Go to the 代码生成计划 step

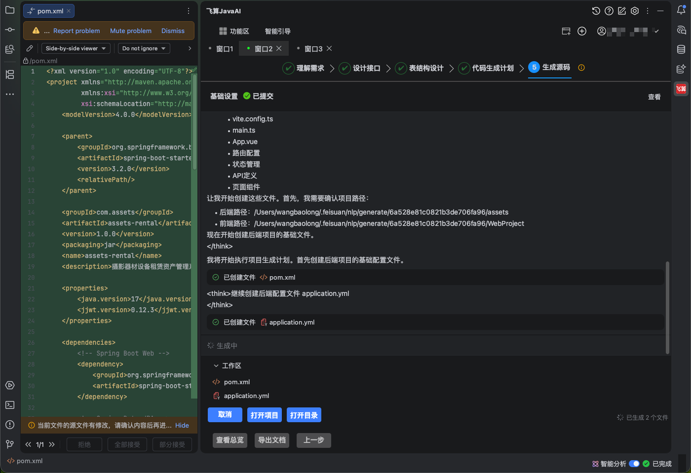pos(486,68)
